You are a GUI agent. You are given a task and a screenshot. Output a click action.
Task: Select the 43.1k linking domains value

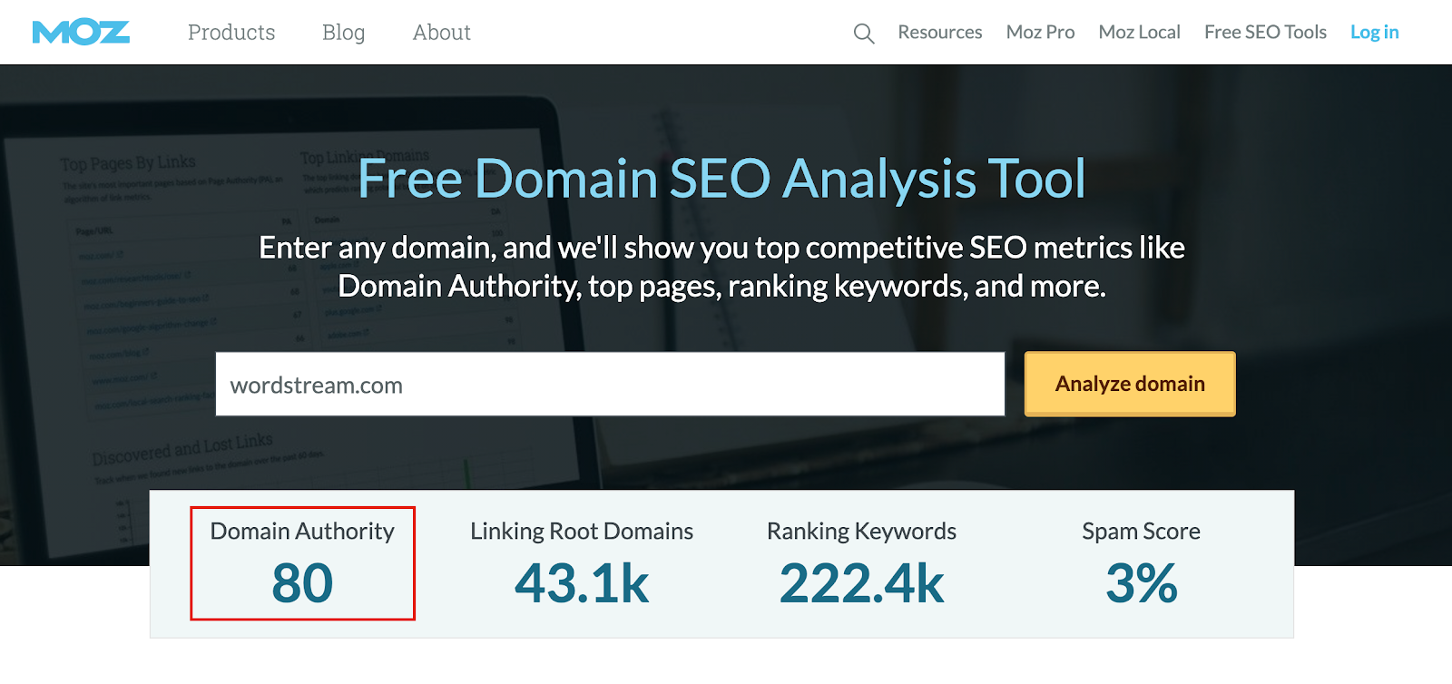tap(582, 583)
